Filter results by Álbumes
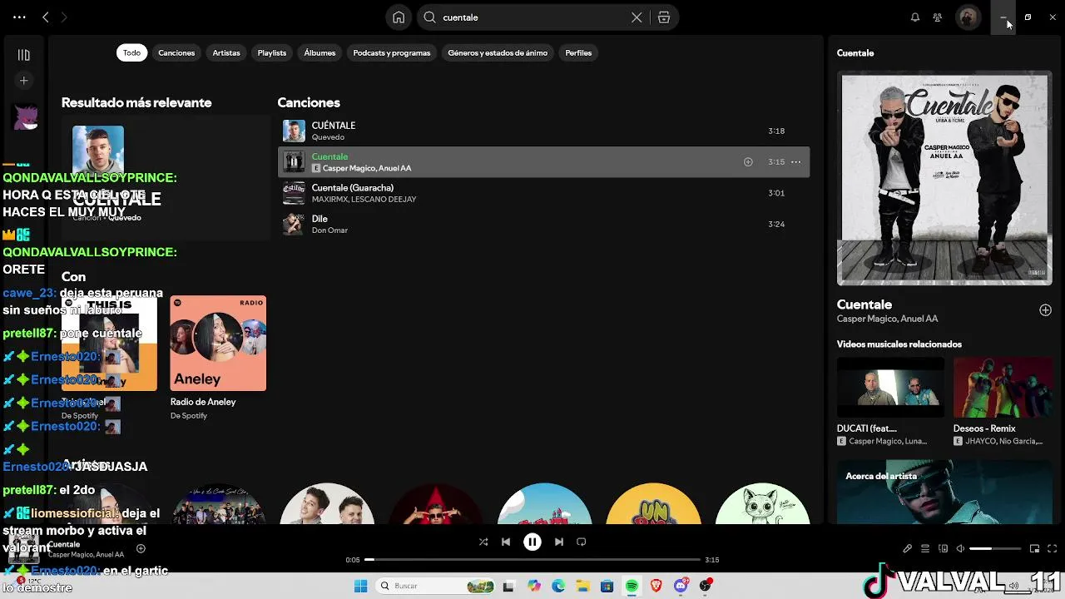 319,52
